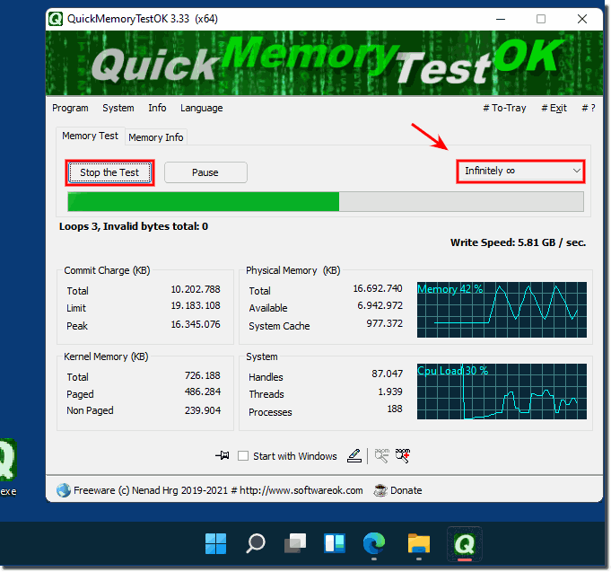This screenshot has width=611, height=572.
Task: Click Processes value 188
Action: [x=395, y=409]
